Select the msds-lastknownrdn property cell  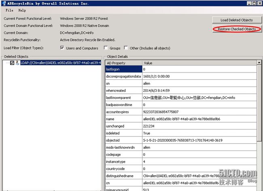pos(124,147)
